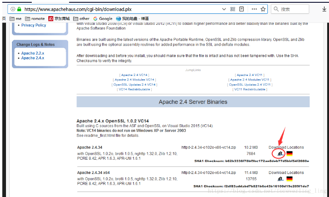Jump to OpenSSL Updates 2.4 VC14
The width and height of the screenshot is (329, 197).
[134, 85]
